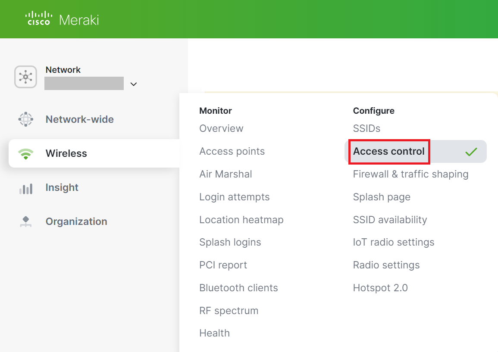Viewport: 498px width, 352px height.
Task: Go to Firewall & traffic shaping
Action: pos(410,174)
